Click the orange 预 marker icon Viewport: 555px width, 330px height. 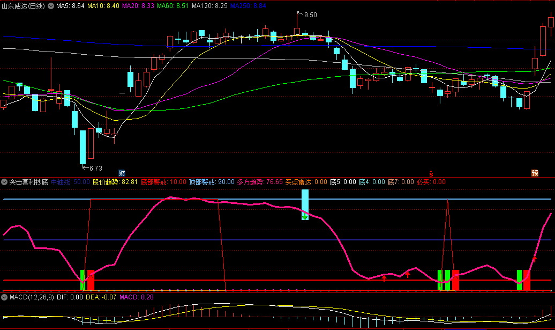(535, 173)
